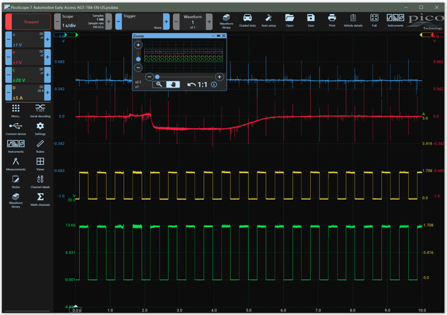This screenshot has width=447, height=315.
Task: Click the Channel labels icon
Action: [40, 181]
